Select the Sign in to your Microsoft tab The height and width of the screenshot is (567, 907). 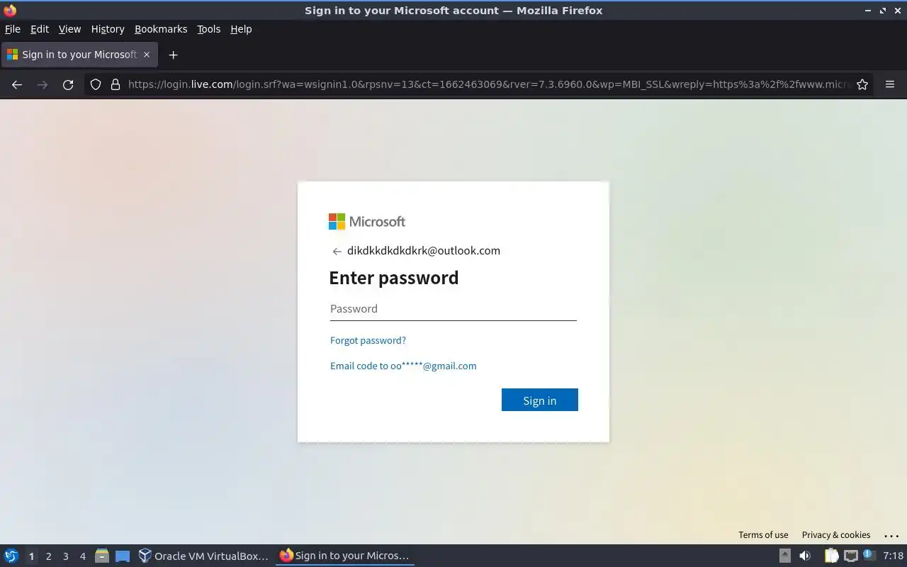pos(79,55)
